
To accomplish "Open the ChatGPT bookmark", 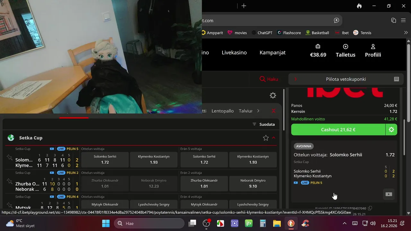I will [262, 33].
